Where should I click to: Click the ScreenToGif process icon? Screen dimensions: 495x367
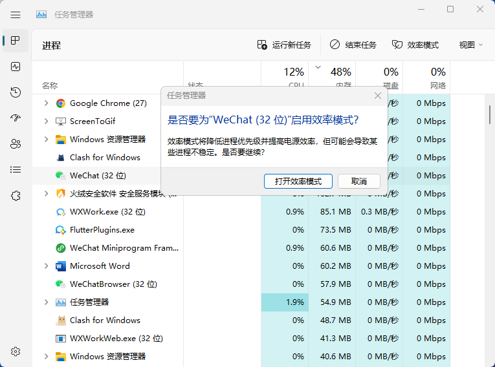pyautogui.click(x=61, y=121)
